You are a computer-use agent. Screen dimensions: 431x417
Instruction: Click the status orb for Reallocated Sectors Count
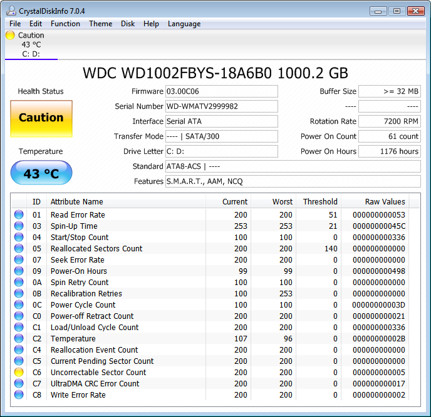coord(19,249)
